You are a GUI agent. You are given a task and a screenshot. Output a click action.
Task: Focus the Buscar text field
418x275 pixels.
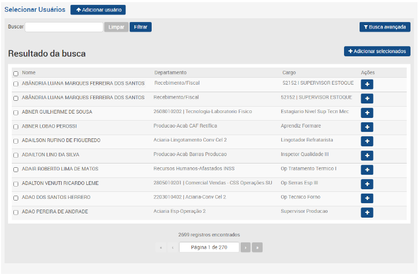[64, 27]
